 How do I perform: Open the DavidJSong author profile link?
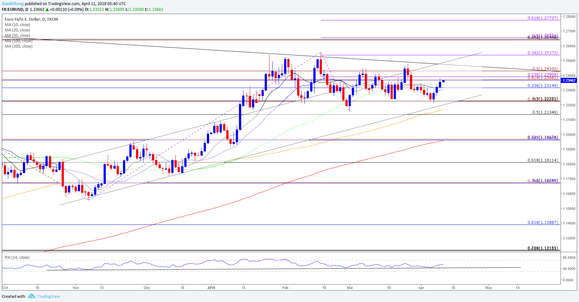tap(13, 4)
